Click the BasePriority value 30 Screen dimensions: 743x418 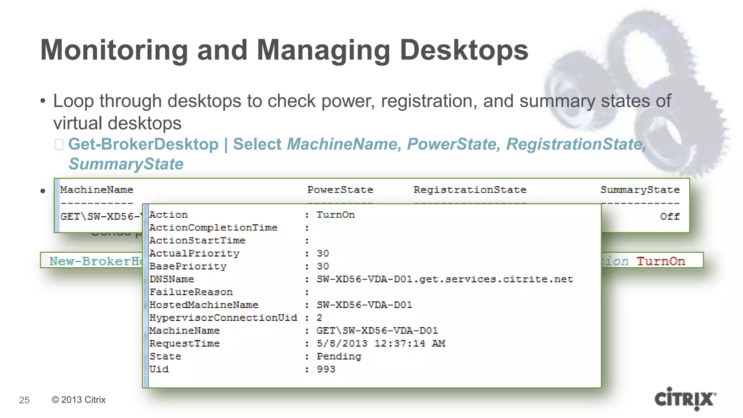click(x=323, y=266)
